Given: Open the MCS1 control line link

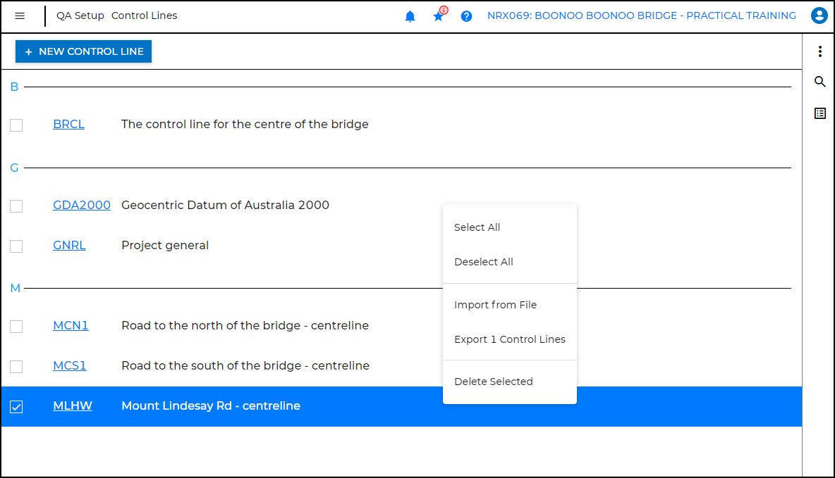Looking at the screenshot, I should coord(70,366).
